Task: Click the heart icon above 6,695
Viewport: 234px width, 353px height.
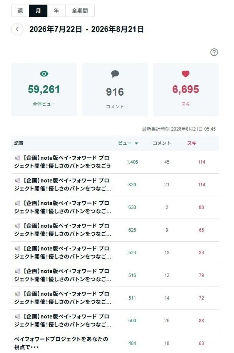Action: (x=186, y=74)
